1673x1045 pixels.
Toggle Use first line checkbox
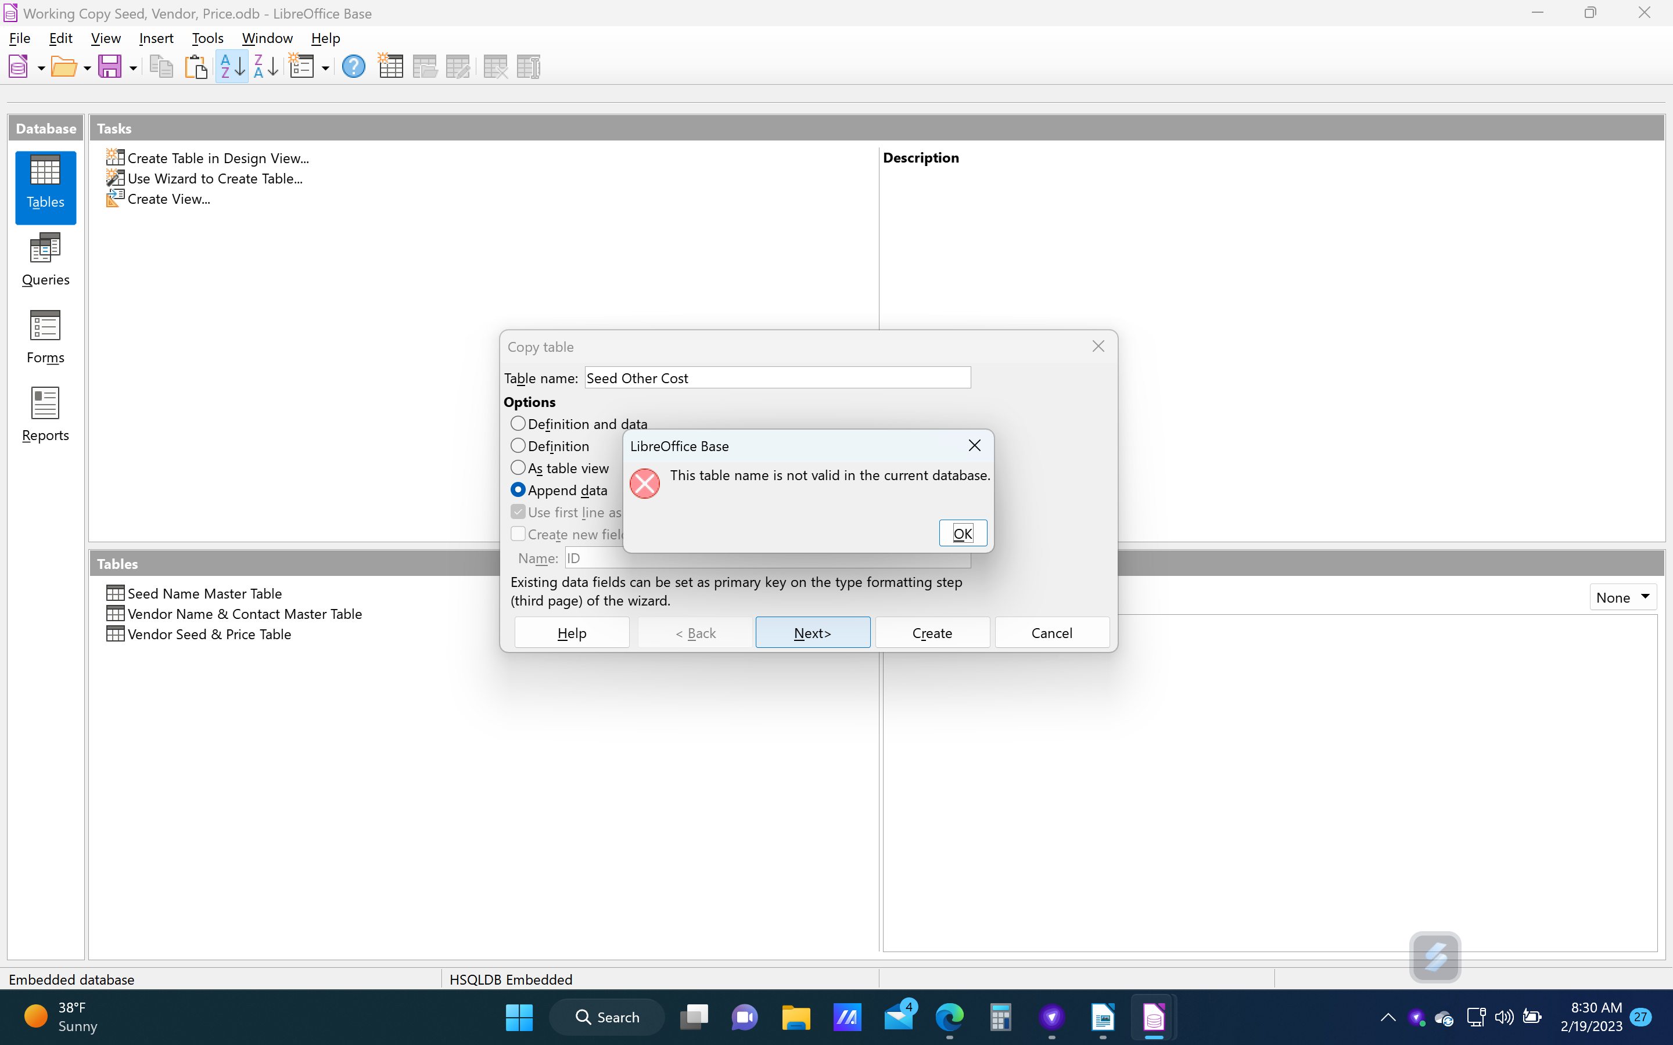518,511
